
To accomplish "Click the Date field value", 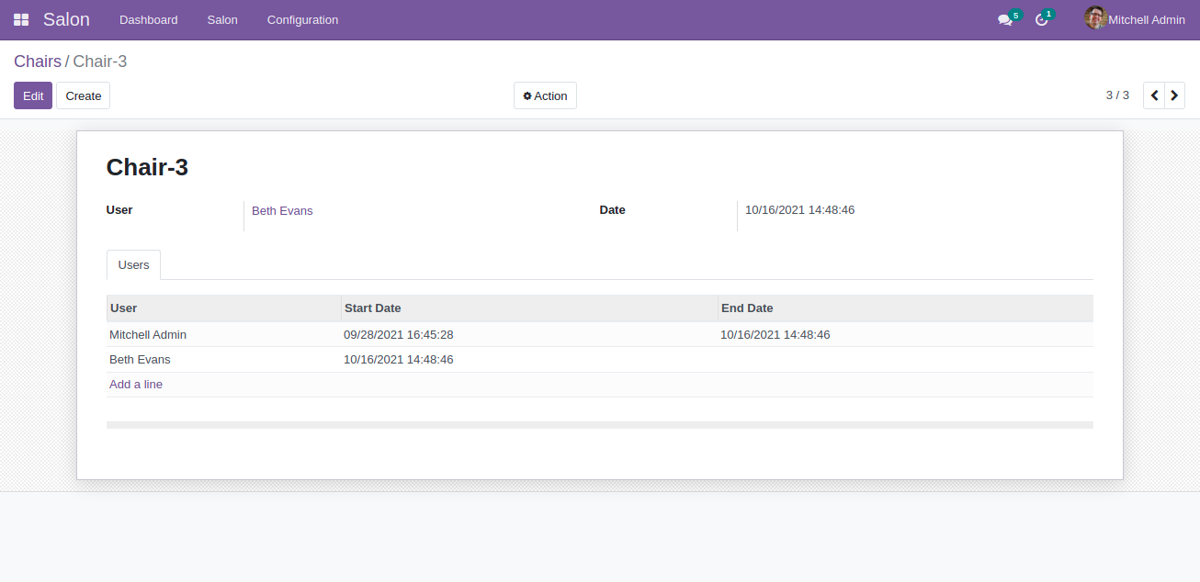I will [x=799, y=210].
